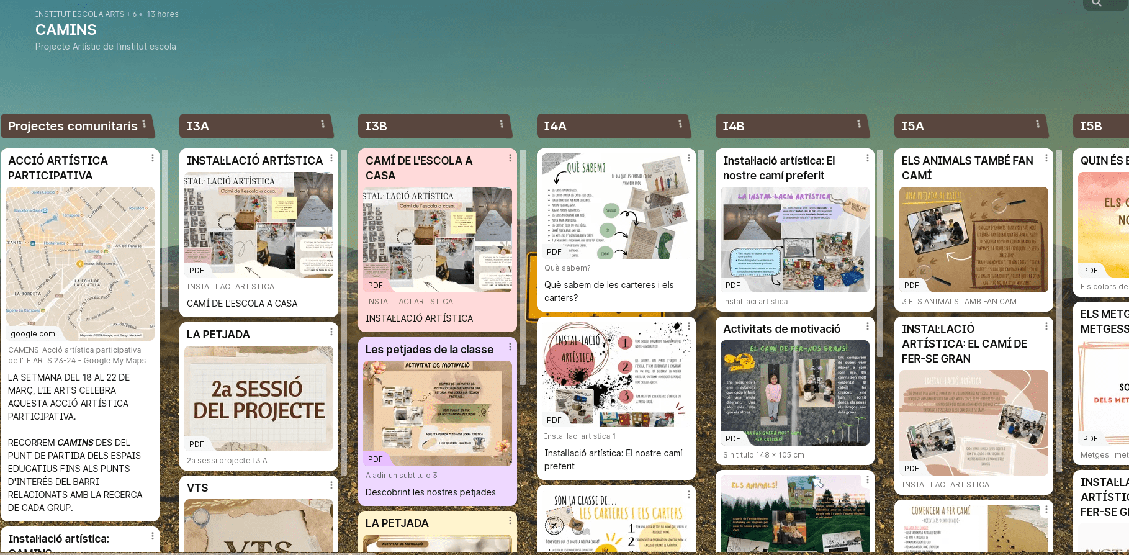Open Activitat de motivació PDF in I3B

click(438, 413)
